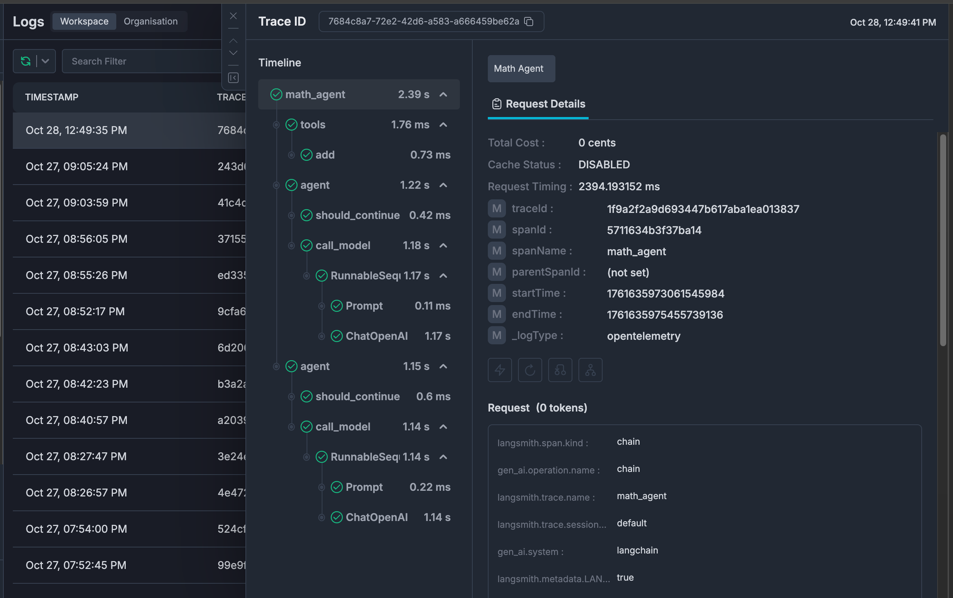Screen dimensions: 953x598
Task: Click the green refresh logs icon
Action: coord(26,61)
